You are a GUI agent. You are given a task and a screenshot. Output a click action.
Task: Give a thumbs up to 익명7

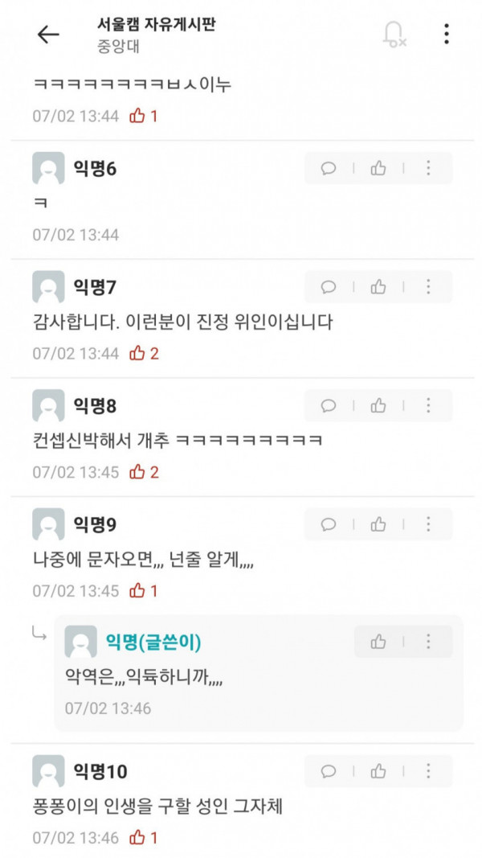(378, 287)
